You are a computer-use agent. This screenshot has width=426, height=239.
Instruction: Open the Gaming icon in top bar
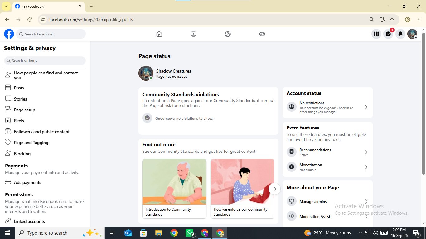coord(262,34)
